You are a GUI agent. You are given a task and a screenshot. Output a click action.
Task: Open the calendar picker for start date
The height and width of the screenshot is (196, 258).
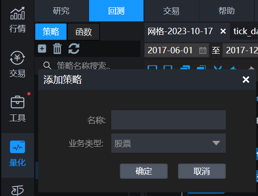(203, 50)
